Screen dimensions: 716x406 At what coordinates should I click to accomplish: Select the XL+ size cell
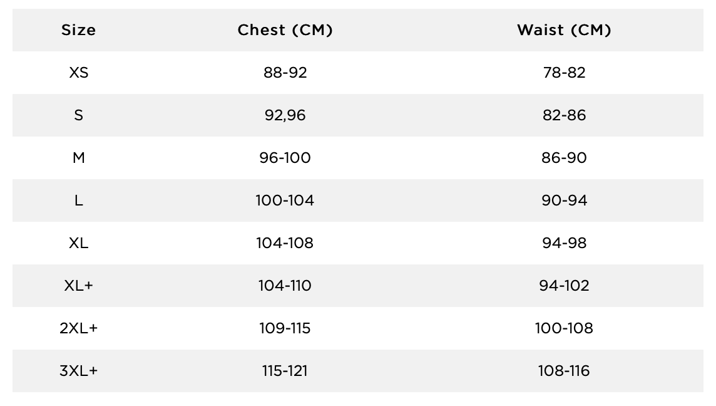pos(78,285)
